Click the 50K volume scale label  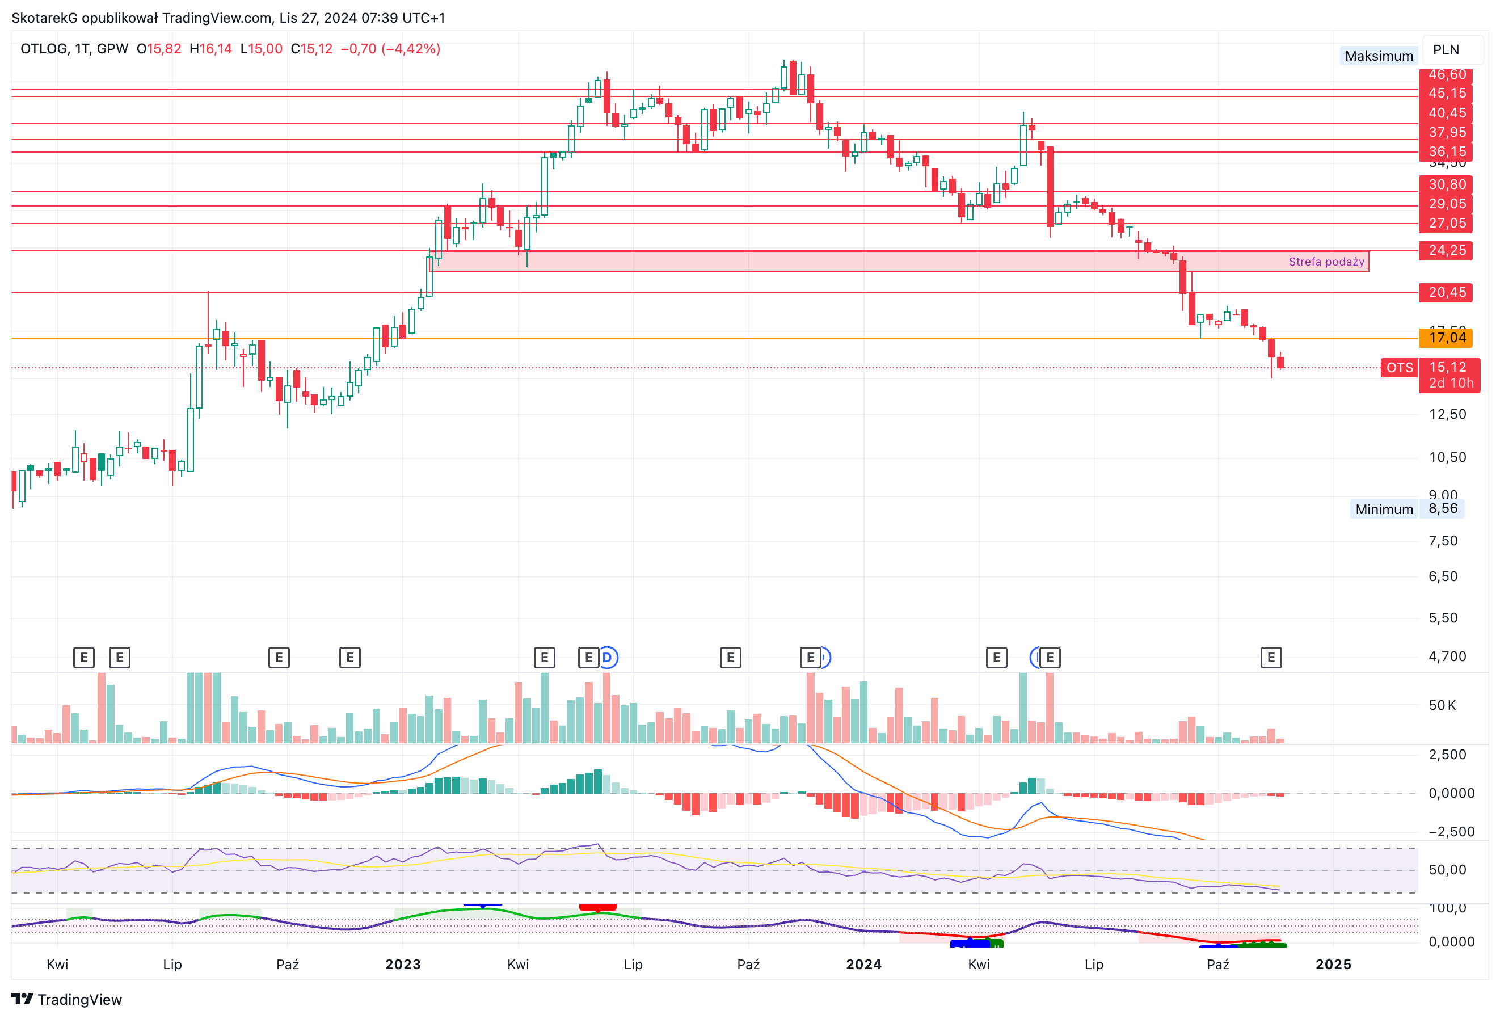[1442, 705]
